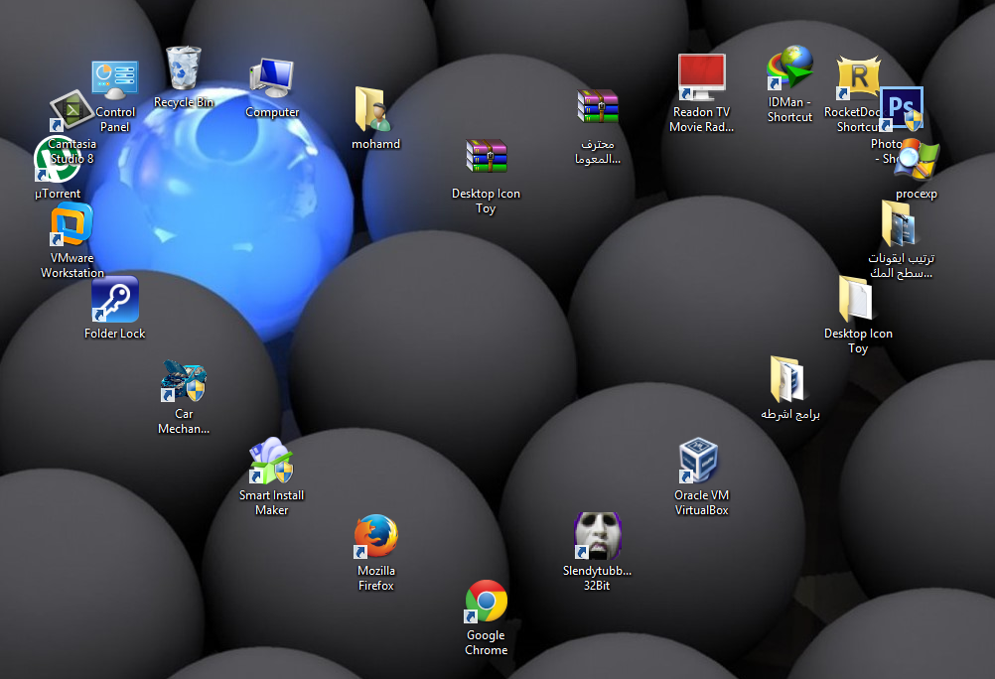Screen dimensions: 995x679
Task: Select the VMware Workstation shortcut
Action: coord(71,225)
